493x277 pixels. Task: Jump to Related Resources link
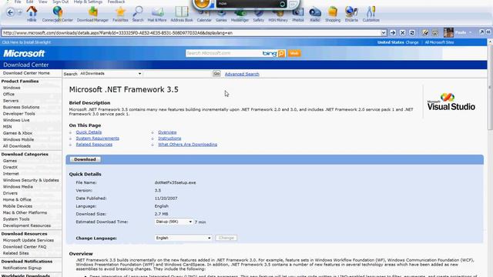tap(94, 145)
